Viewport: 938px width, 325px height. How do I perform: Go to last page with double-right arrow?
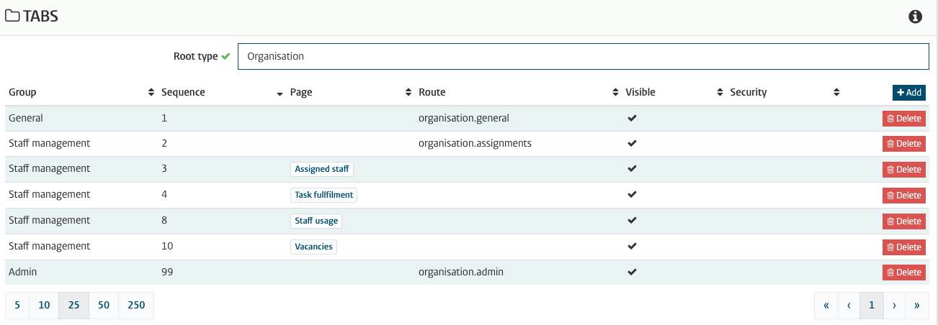point(917,305)
